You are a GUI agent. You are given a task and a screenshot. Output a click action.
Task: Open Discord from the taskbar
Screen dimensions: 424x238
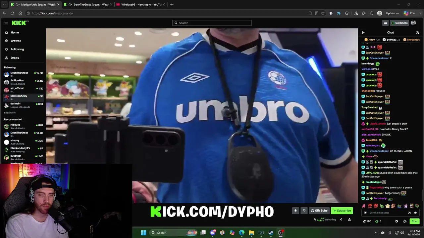point(213,233)
